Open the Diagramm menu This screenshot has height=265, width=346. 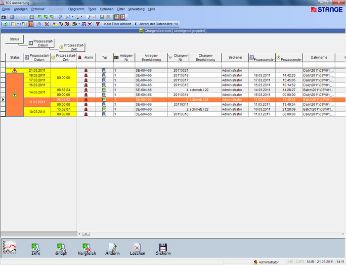(76, 9)
